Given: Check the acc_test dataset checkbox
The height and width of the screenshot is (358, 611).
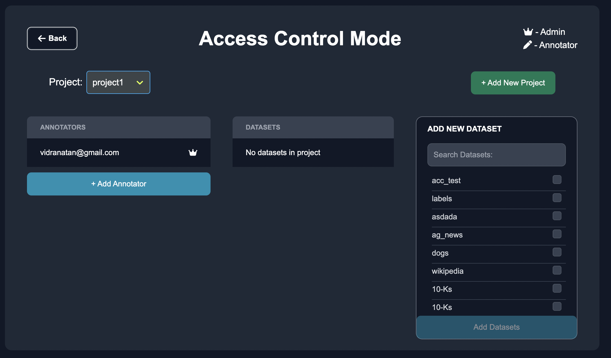Looking at the screenshot, I should tap(557, 180).
